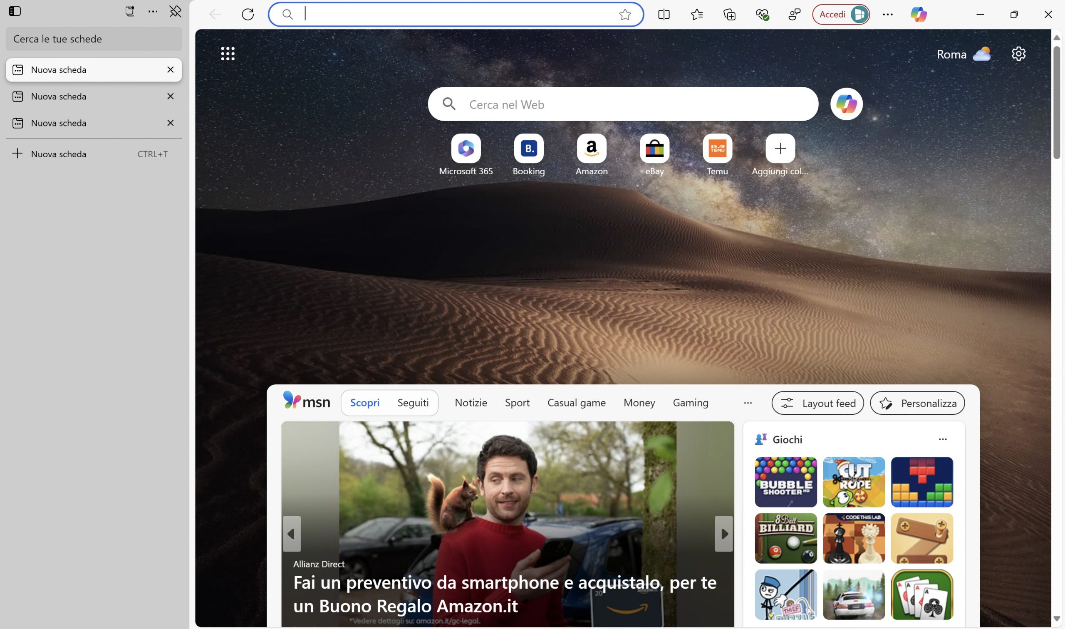This screenshot has width=1065, height=629.
Task: Open Microsoft 365 shortcut
Action: click(466, 148)
